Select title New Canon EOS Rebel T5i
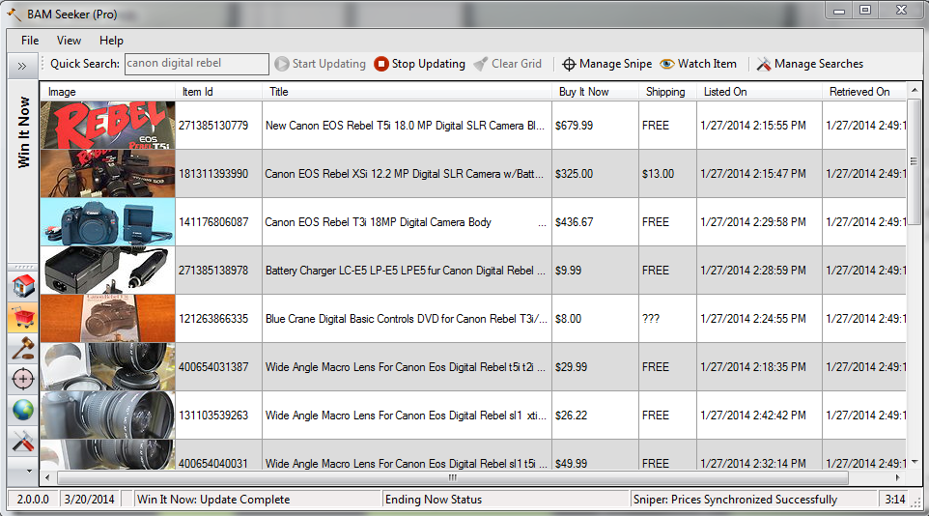 click(x=406, y=126)
